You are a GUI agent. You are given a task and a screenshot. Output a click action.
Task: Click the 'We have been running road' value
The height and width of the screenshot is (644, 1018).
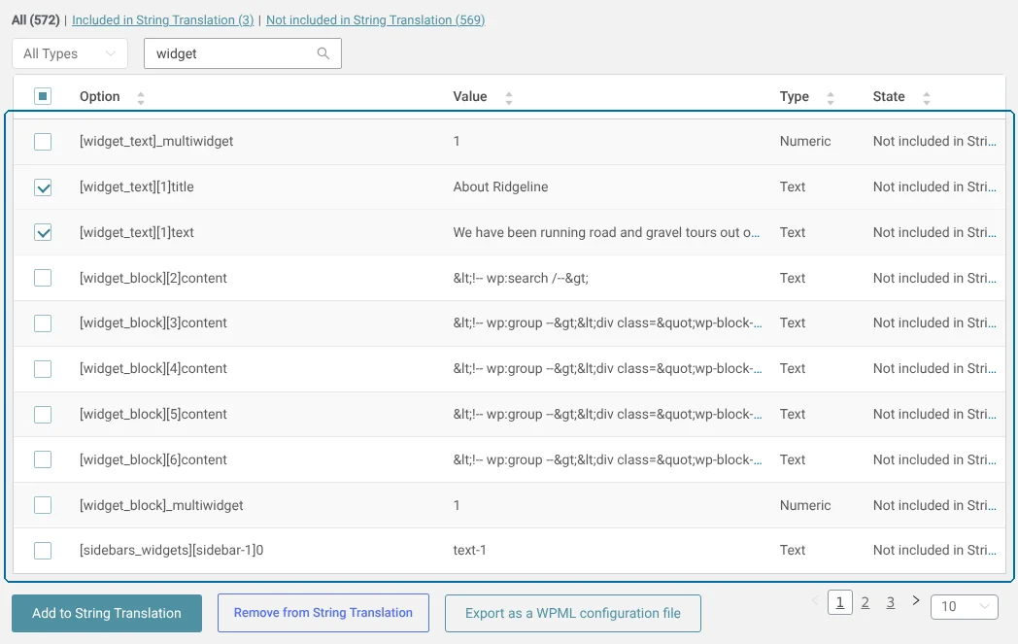pyautogui.click(x=606, y=232)
